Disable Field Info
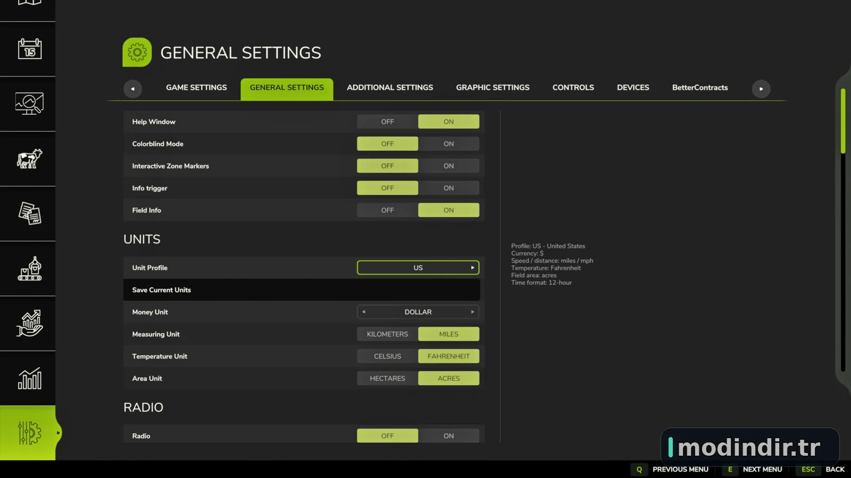 coord(387,210)
